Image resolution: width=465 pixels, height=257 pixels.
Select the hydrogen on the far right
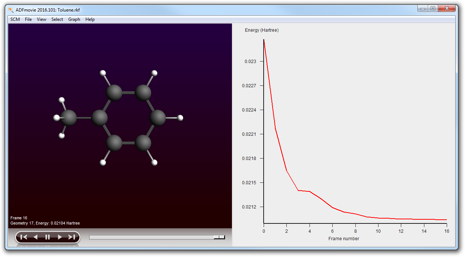[180, 118]
